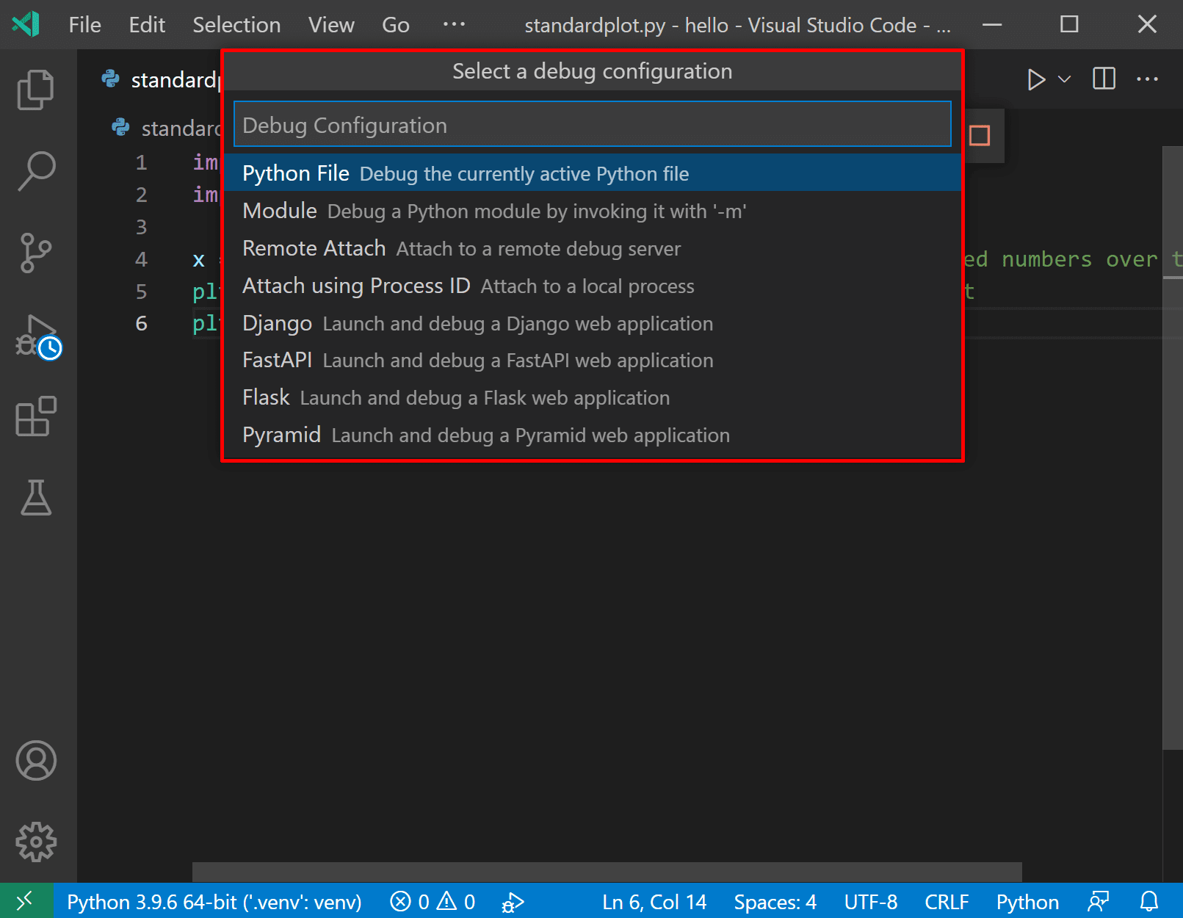Choose the Flask debug configuration
Viewport: 1183px width, 918px height.
(x=592, y=397)
